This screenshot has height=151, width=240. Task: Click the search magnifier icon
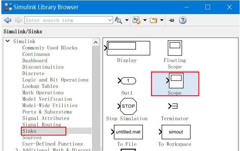(x=118, y=20)
